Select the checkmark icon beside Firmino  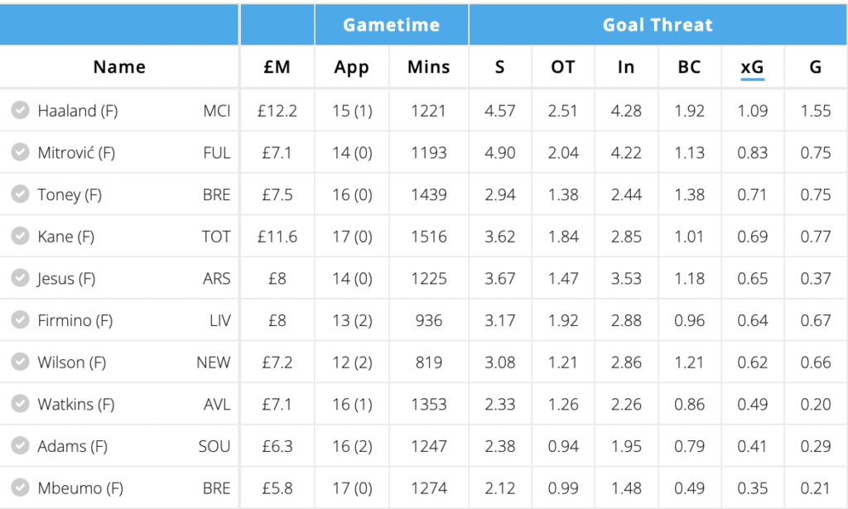[x=20, y=319]
